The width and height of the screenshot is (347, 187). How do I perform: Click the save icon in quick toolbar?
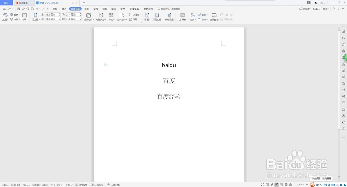[x=19, y=9]
